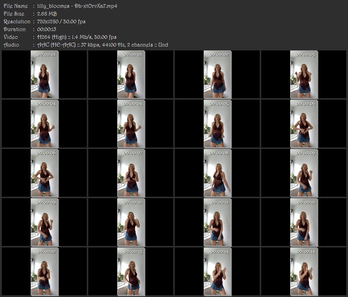Select the "H264 (High)" video codec line
This screenshot has width=348, height=297.
pyautogui.click(x=77, y=37)
